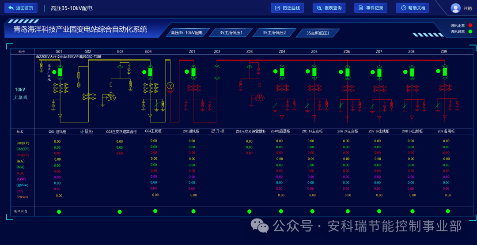Click 由220KV大庄变电站 incoming line caption
Screen dimensions: 477x245
[x=68, y=57]
